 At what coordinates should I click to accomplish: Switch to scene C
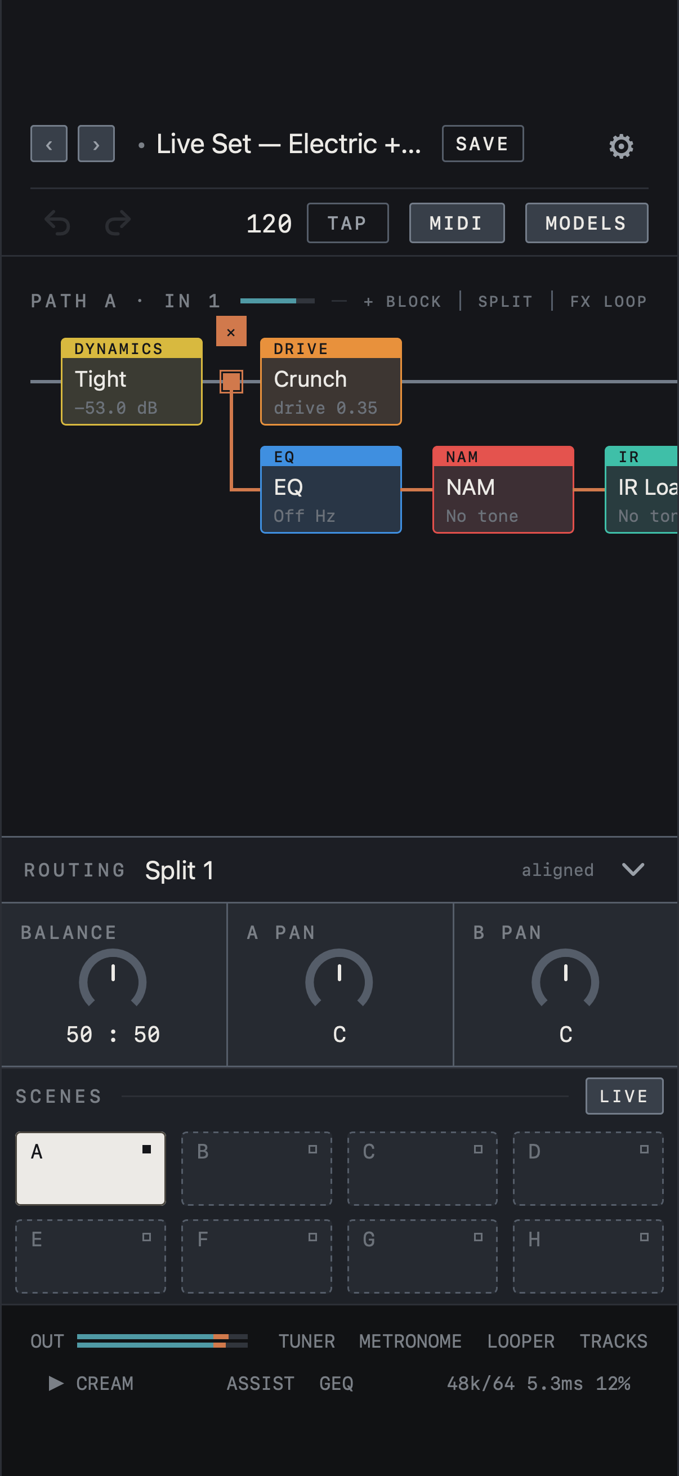[422, 1168]
